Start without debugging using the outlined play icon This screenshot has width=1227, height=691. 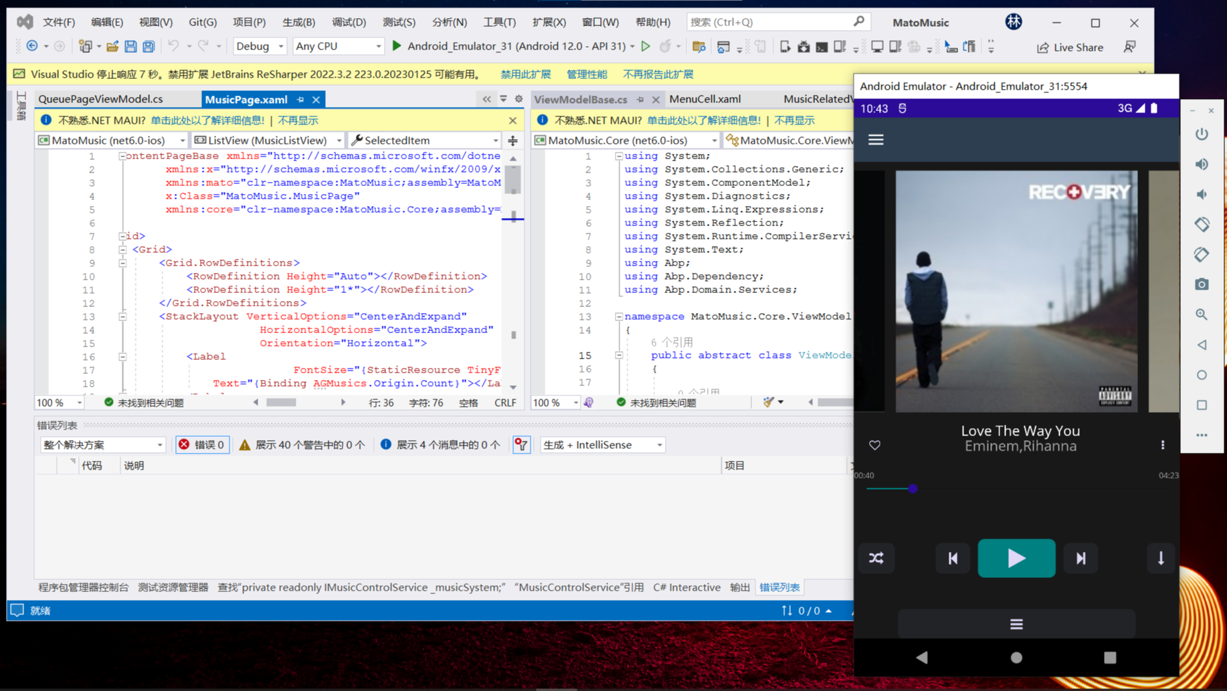pos(646,46)
